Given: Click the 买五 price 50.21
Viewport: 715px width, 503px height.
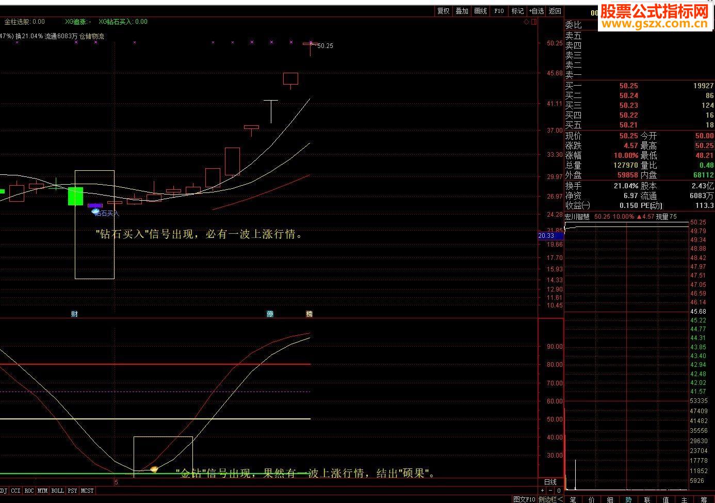Looking at the screenshot, I should (628, 125).
